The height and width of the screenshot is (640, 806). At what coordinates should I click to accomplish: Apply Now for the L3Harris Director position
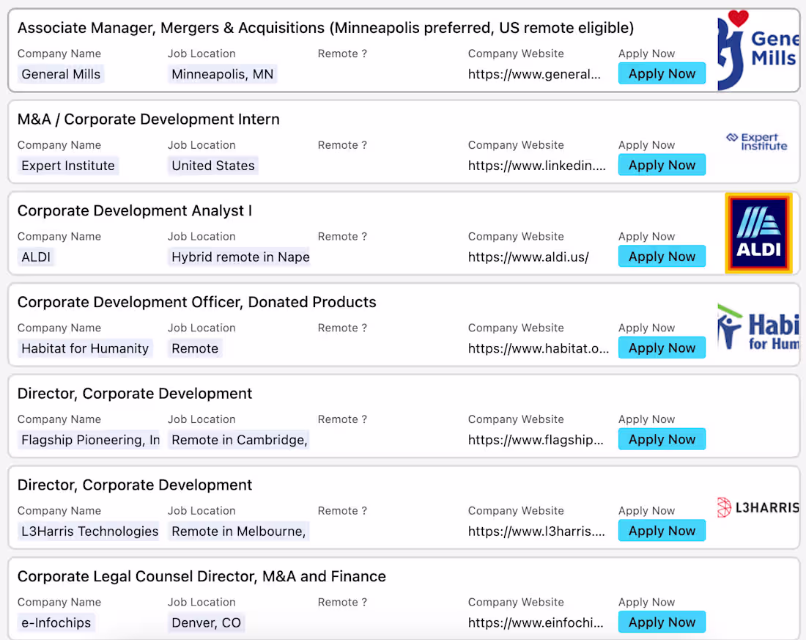point(662,530)
